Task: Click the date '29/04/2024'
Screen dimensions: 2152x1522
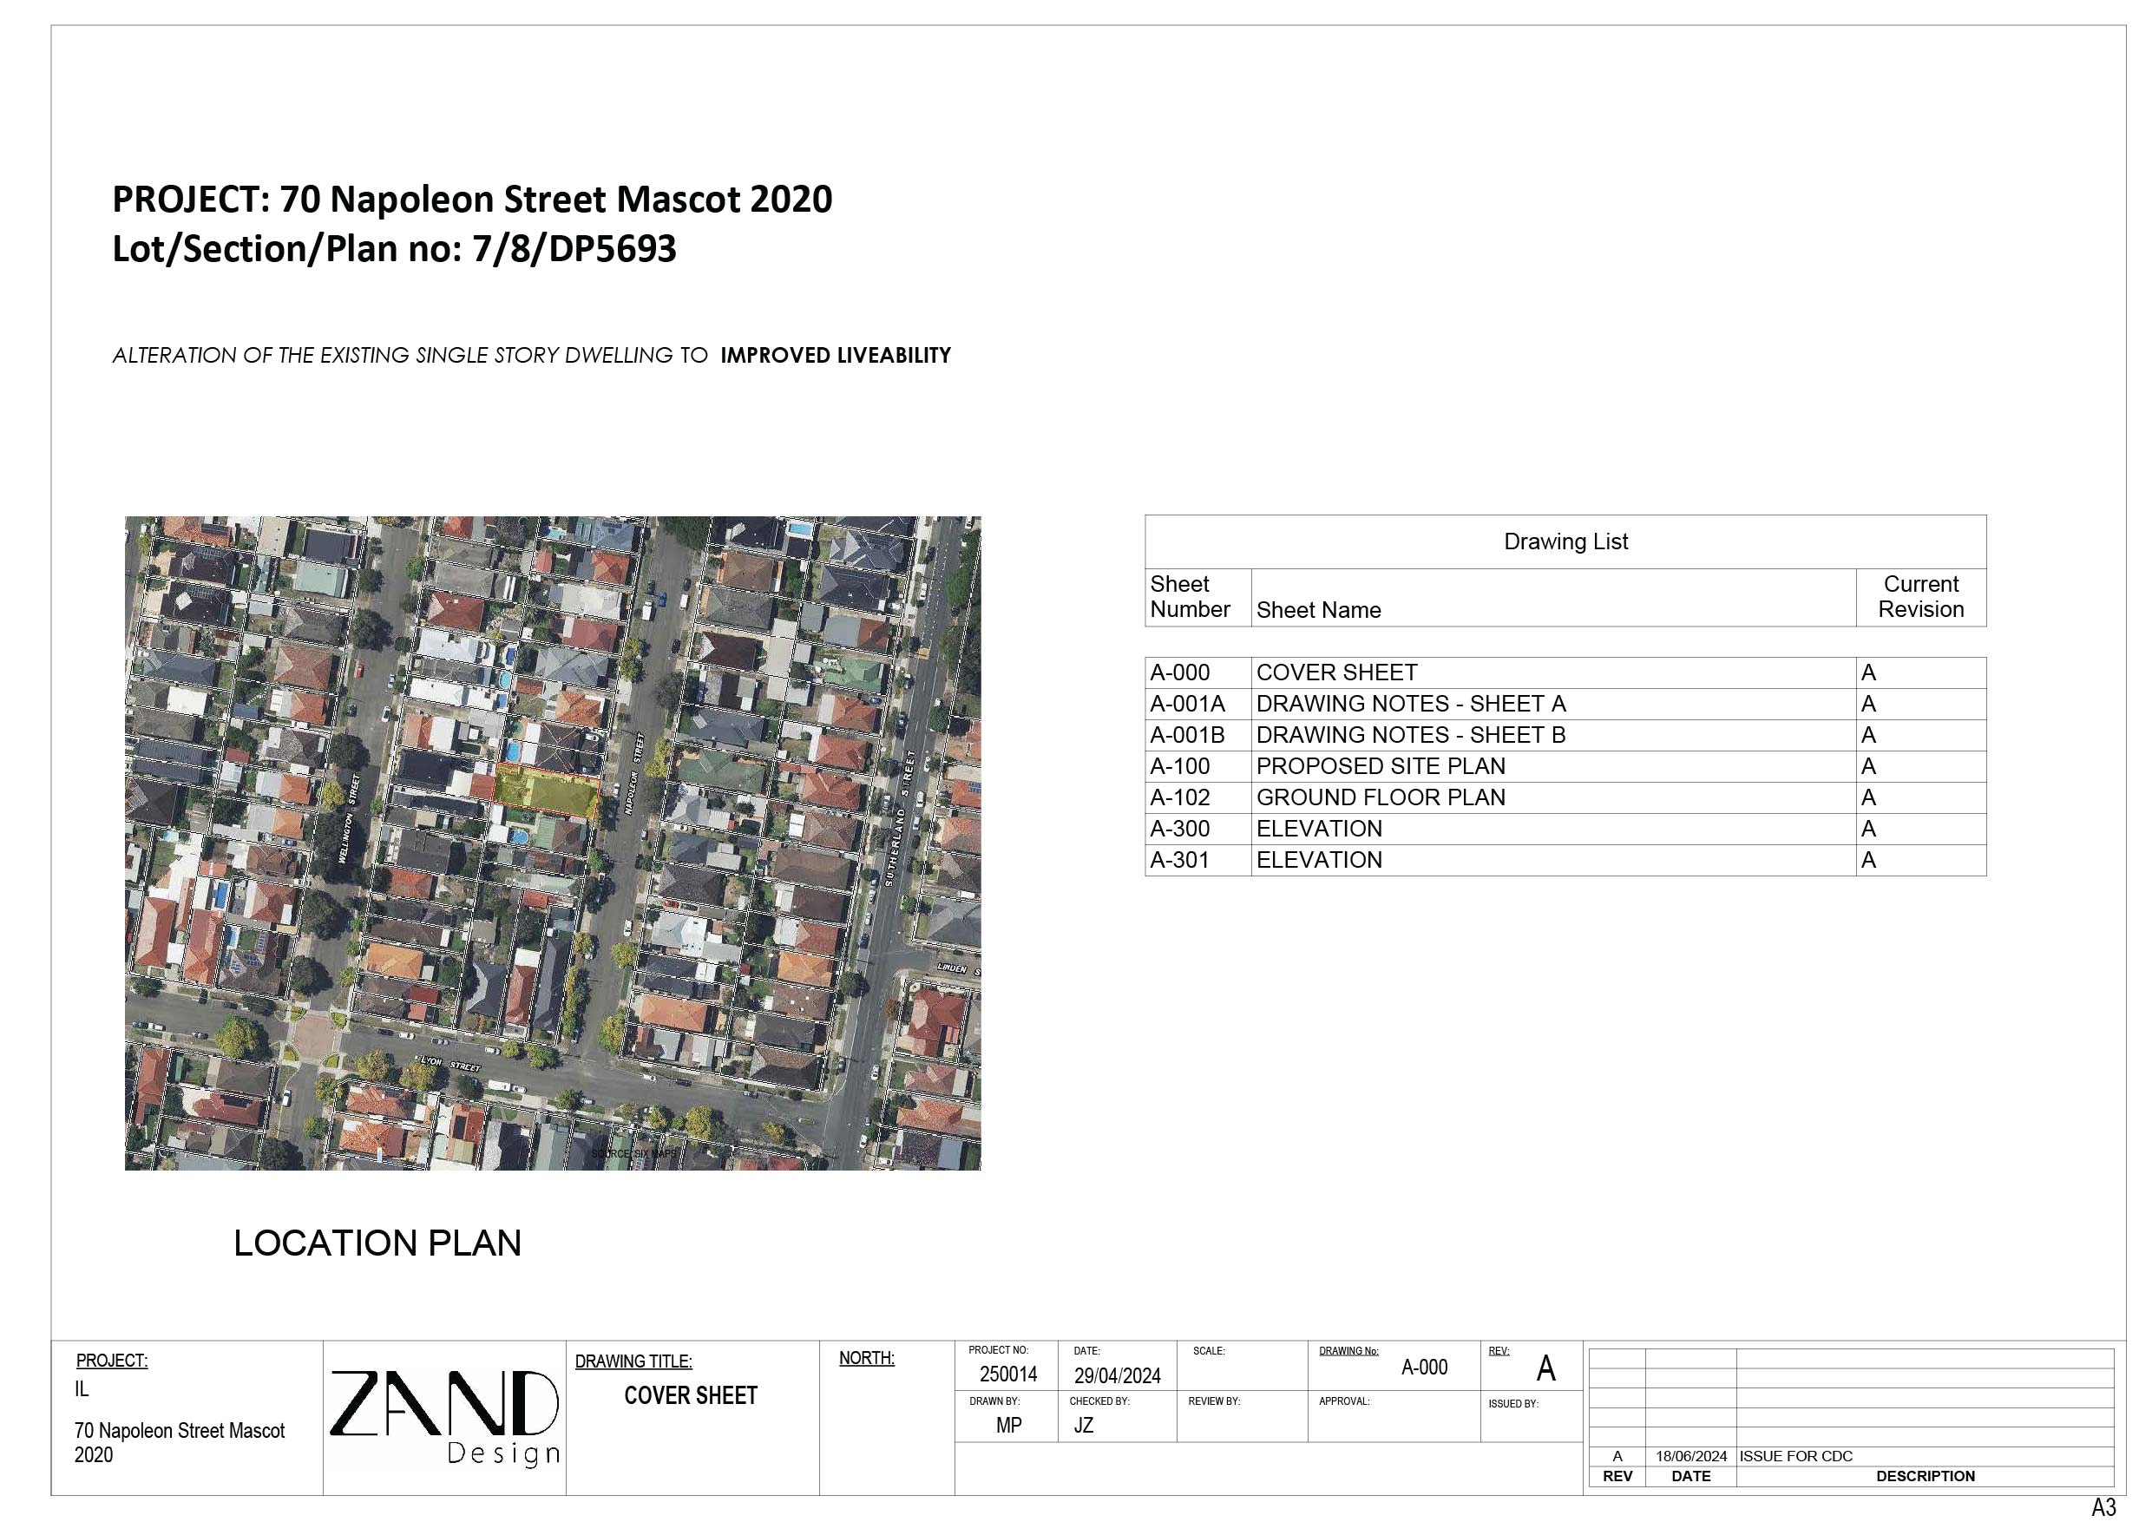Action: pyautogui.click(x=1118, y=1376)
